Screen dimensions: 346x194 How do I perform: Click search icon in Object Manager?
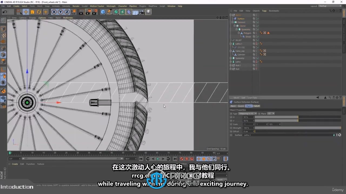point(330,11)
